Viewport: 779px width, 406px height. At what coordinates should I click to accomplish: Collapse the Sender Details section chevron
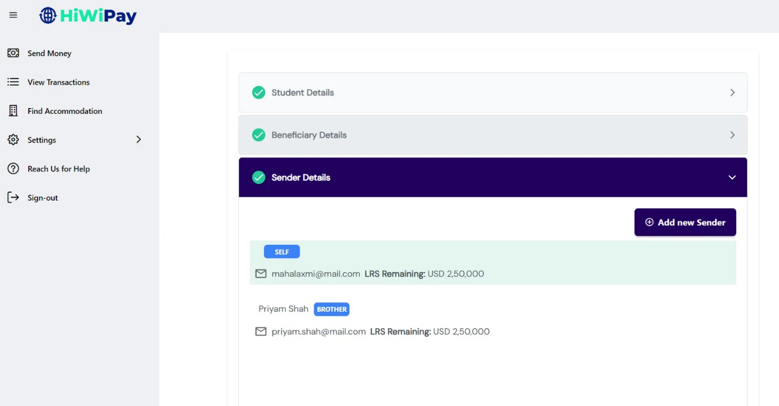pyautogui.click(x=732, y=178)
